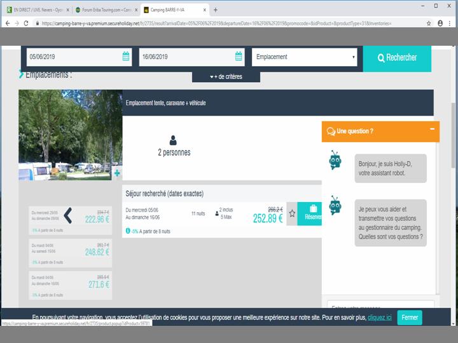Click the Rechercher search button
The width and height of the screenshot is (458, 343).
point(397,58)
